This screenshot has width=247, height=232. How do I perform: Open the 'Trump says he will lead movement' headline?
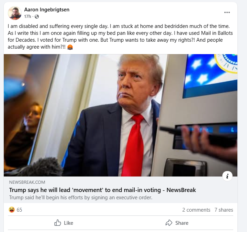tap(102, 190)
